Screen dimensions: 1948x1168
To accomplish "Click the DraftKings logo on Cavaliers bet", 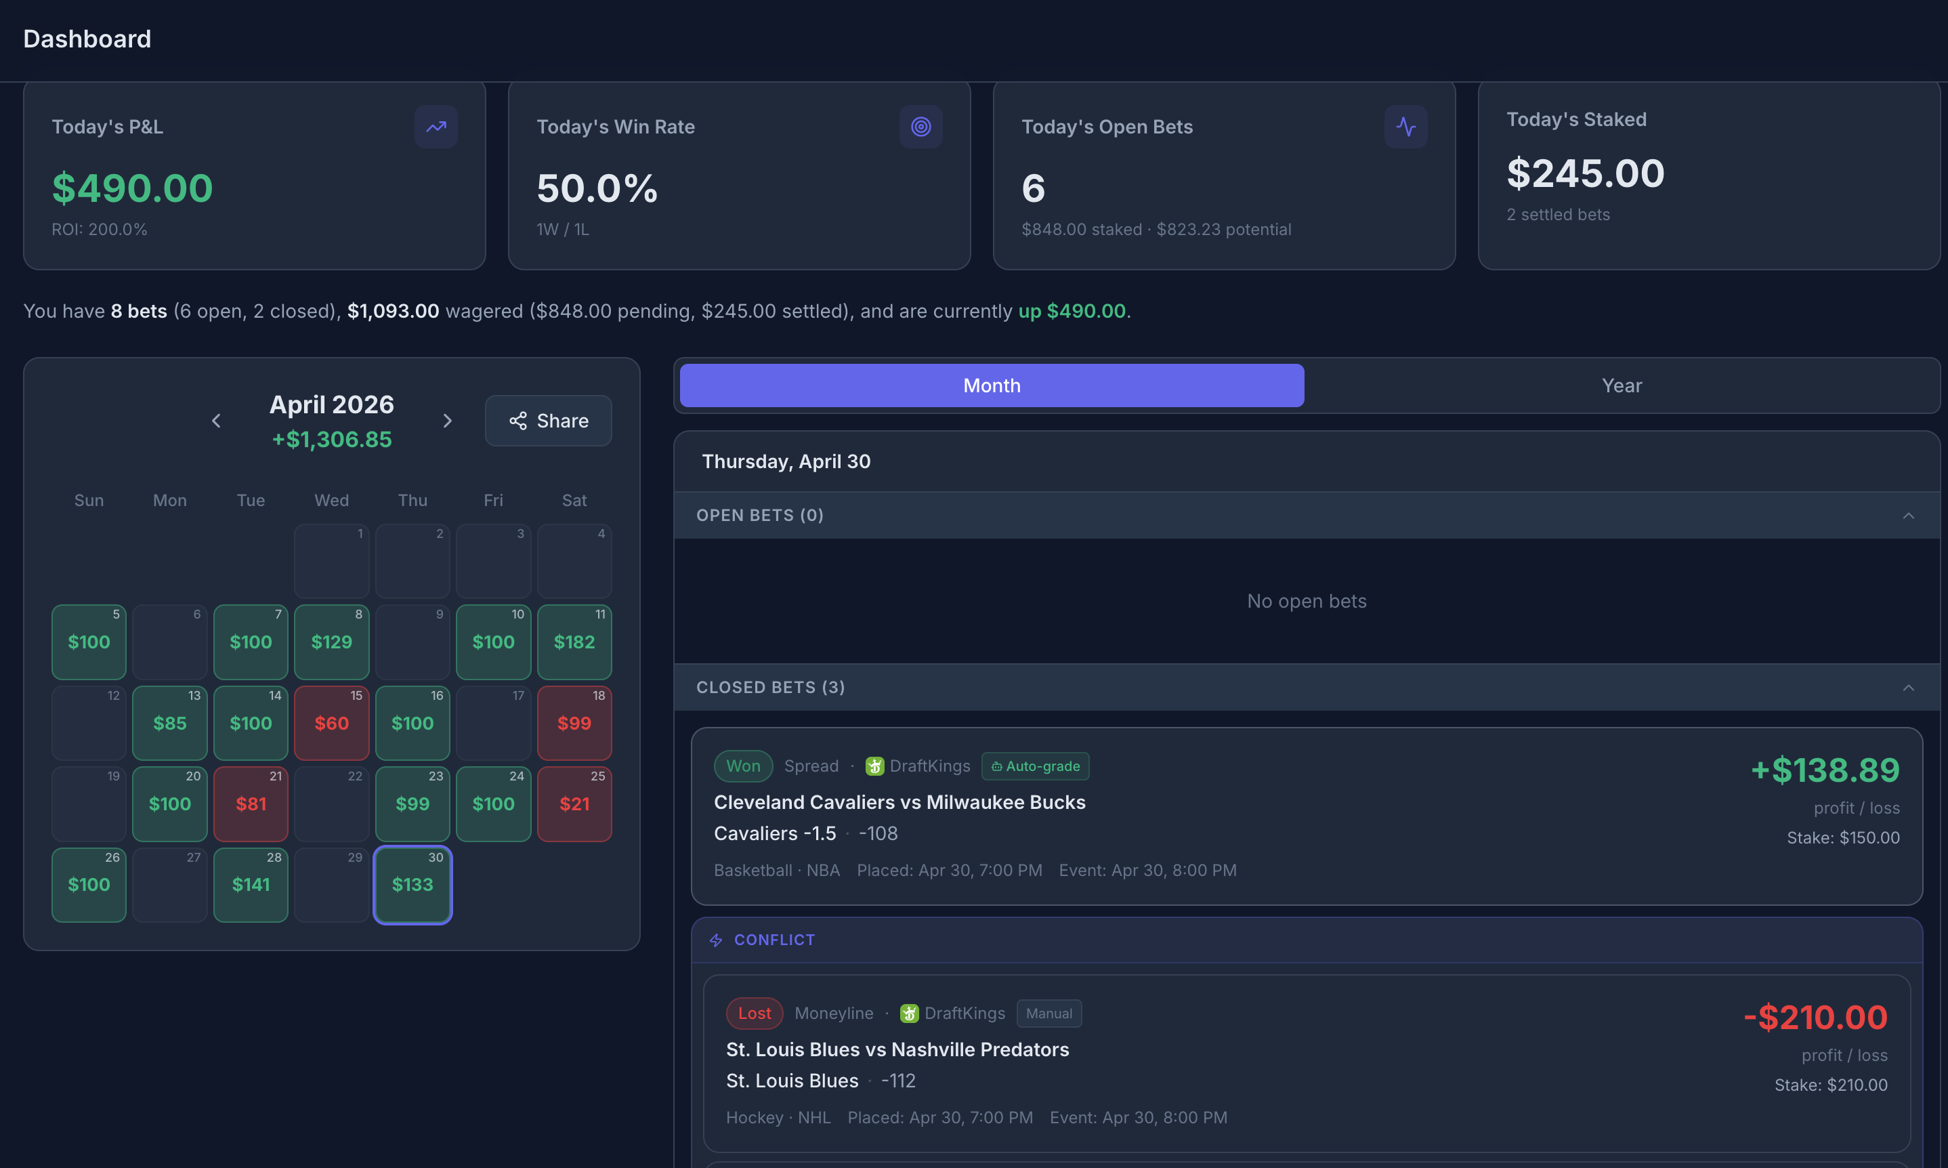I will click(874, 766).
